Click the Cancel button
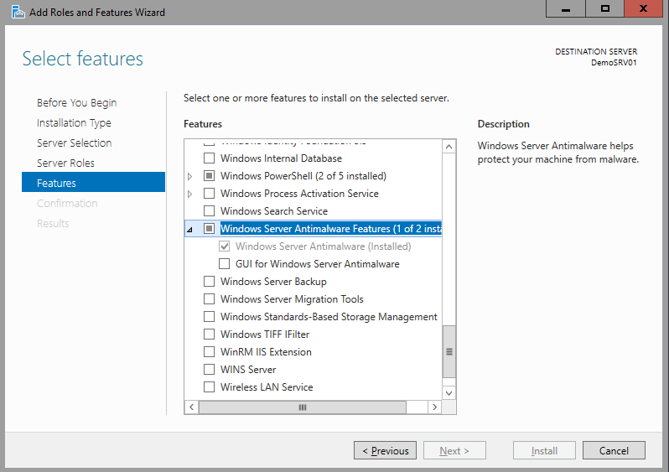The height and width of the screenshot is (472, 669). pyautogui.click(x=614, y=450)
